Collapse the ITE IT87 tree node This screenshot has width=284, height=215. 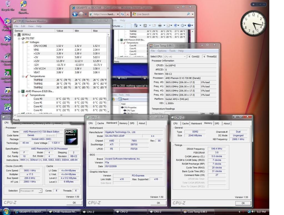19,38
